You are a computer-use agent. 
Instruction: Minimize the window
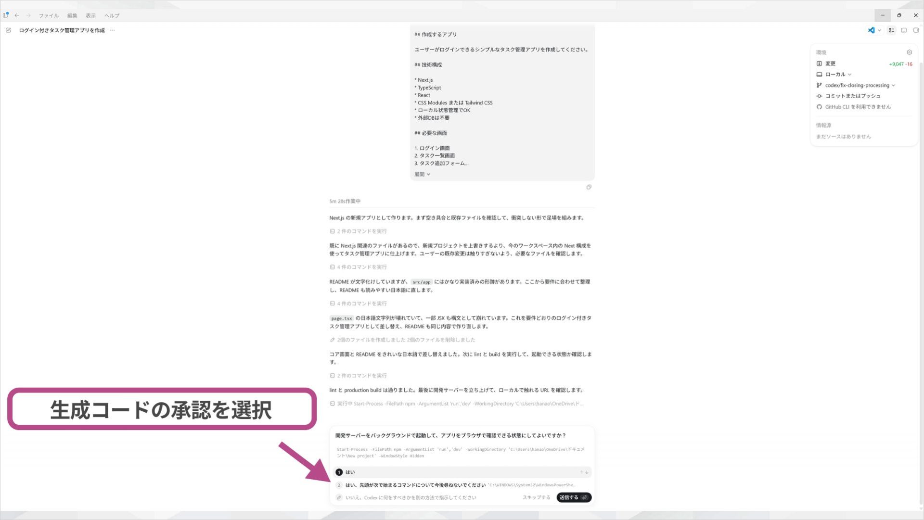pyautogui.click(x=883, y=15)
